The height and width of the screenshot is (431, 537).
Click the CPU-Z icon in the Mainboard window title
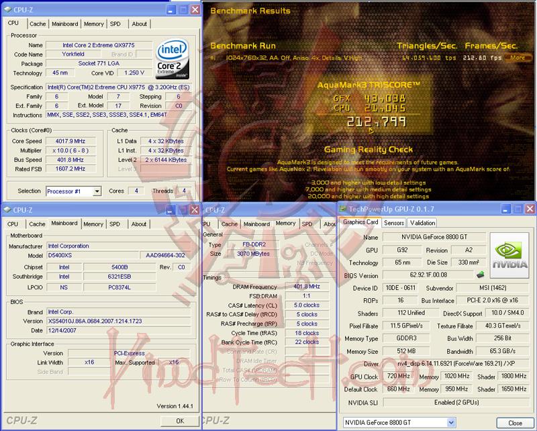point(7,209)
